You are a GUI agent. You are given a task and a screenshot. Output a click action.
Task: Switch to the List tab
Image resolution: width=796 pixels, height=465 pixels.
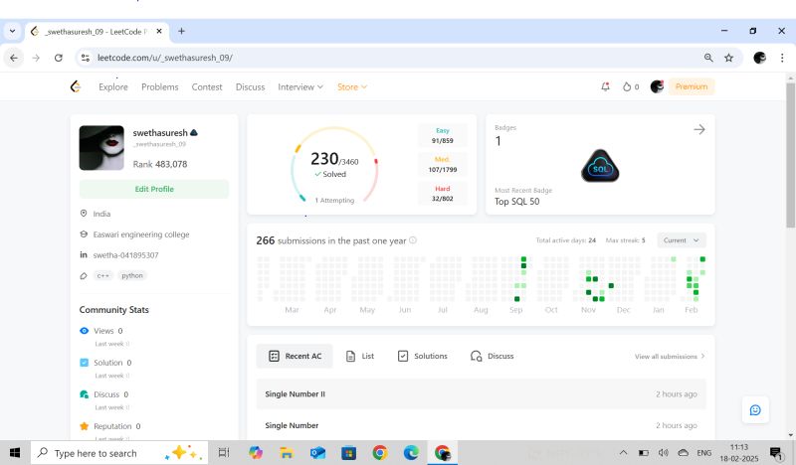click(360, 356)
